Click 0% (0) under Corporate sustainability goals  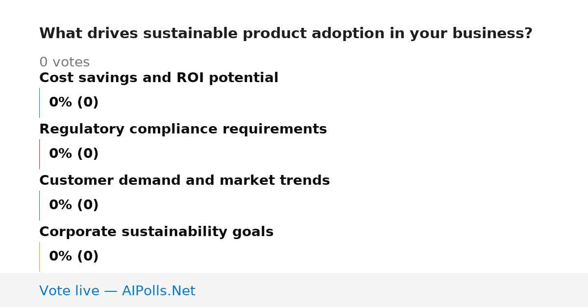pyautogui.click(x=73, y=257)
